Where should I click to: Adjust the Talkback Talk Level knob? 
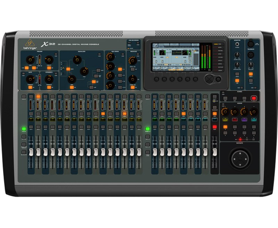click(x=251, y=64)
